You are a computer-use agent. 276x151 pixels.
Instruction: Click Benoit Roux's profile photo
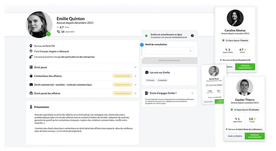[214, 71]
